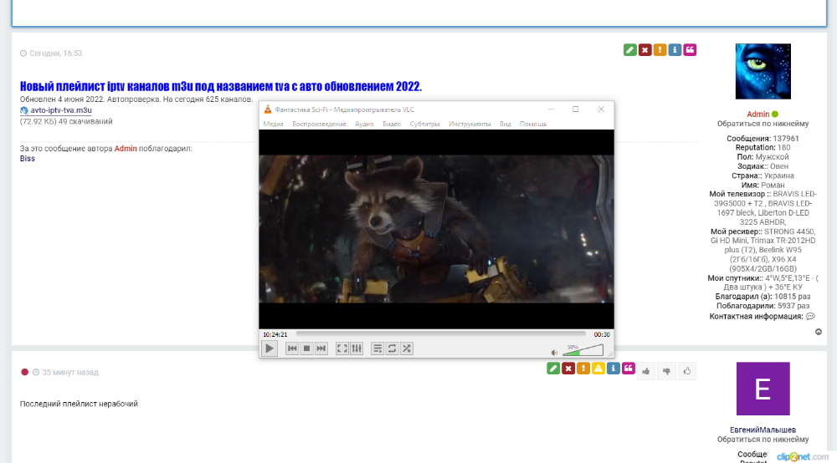The width and height of the screenshot is (837, 463).
Task: Skip to next media in VLC
Action: point(321,349)
